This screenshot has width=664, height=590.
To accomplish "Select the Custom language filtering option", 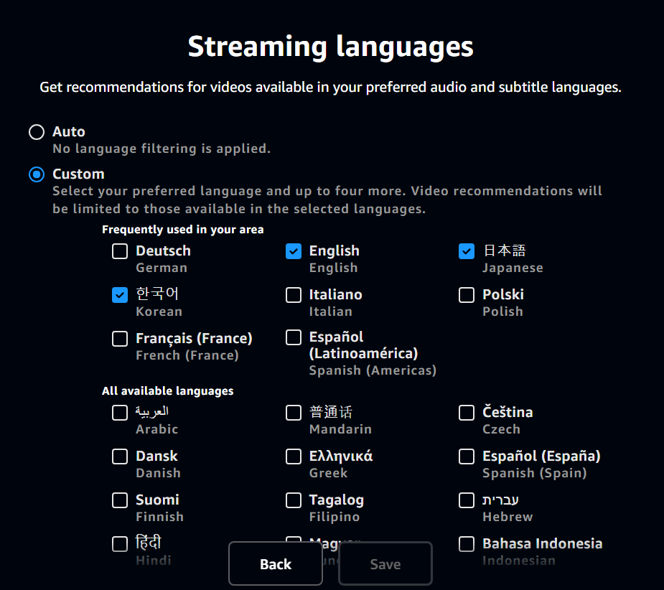I will click(37, 174).
